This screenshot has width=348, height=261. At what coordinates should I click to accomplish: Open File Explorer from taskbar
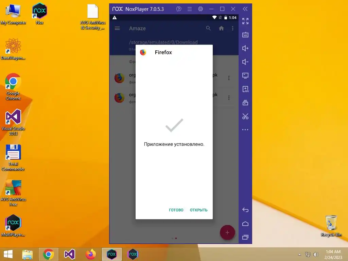click(x=27, y=254)
